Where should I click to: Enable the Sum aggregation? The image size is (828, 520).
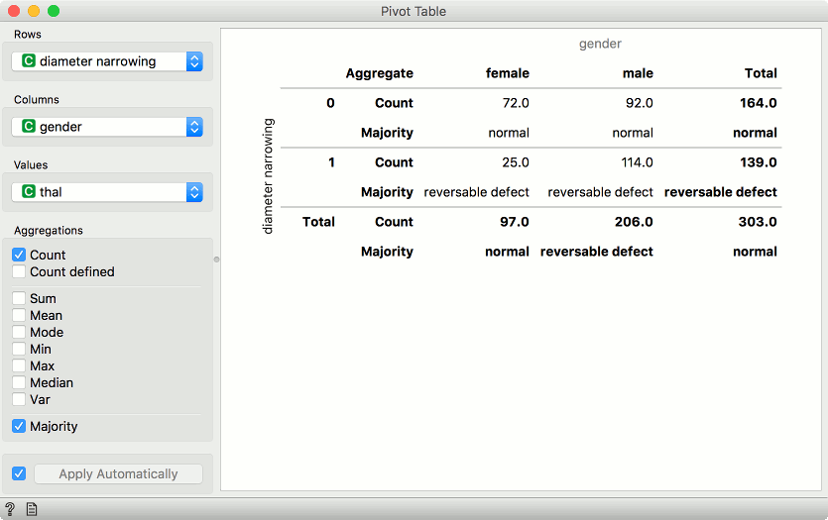pyautogui.click(x=19, y=298)
